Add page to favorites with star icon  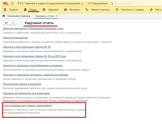(x=21, y=23)
